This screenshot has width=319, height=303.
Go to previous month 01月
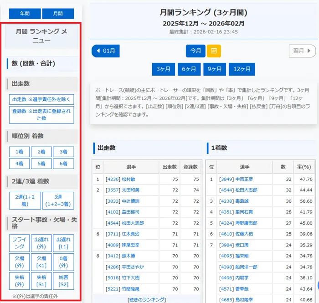click(x=105, y=51)
